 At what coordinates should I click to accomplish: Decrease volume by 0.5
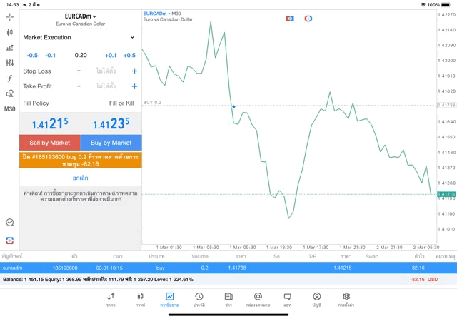[x=32, y=56]
